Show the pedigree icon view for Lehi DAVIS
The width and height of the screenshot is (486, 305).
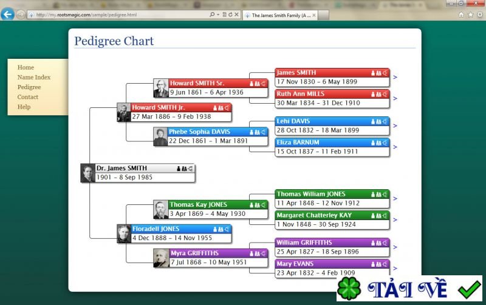click(385, 121)
